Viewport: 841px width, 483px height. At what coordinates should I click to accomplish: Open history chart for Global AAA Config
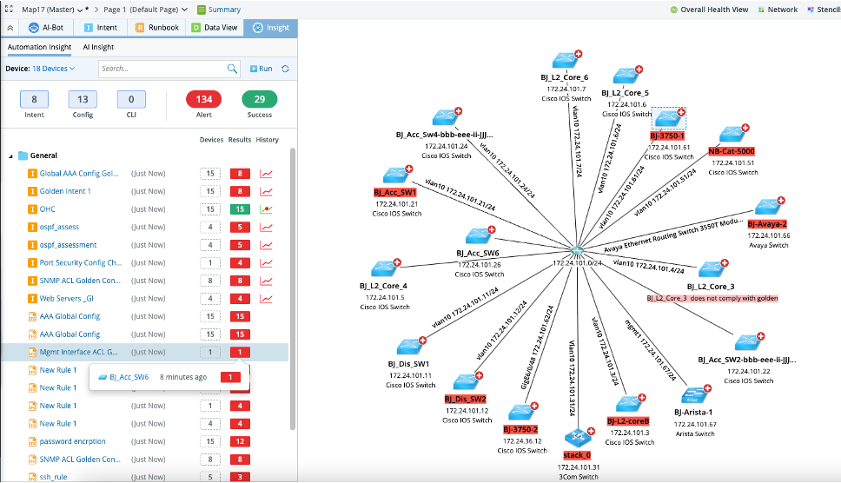[266, 174]
